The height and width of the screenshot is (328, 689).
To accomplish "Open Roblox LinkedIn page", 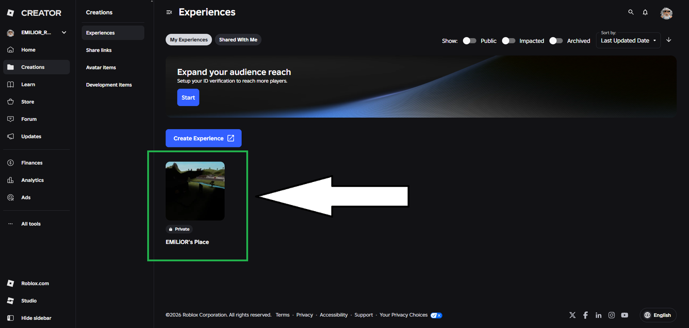I will (599, 315).
